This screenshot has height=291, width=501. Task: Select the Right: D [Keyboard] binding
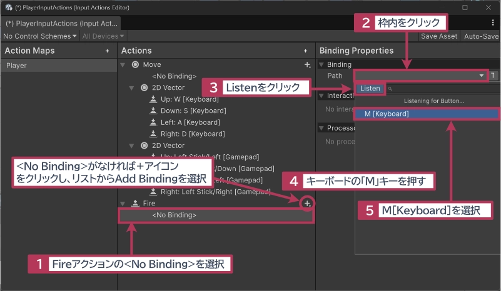192,134
